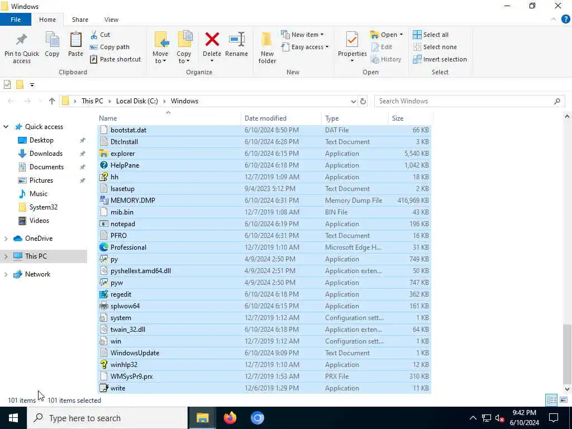Expand the Network tree node
Screen dimensions: 572x429
[6, 274]
